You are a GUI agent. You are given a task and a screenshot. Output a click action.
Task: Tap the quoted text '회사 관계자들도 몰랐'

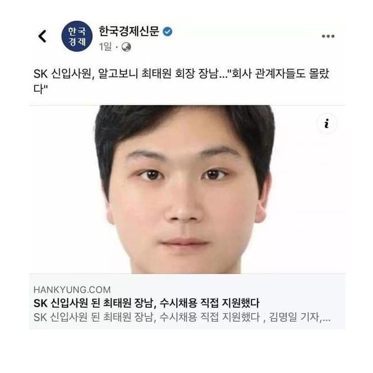click(x=278, y=74)
